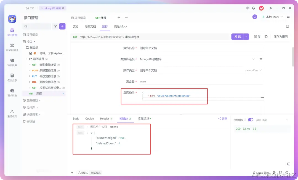
Task: Switch to 文档模式
Action: tap(83, 173)
